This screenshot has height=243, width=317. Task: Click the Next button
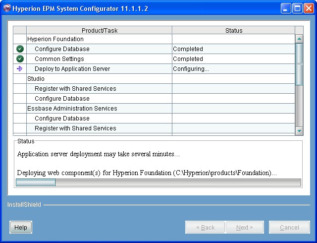(x=244, y=227)
